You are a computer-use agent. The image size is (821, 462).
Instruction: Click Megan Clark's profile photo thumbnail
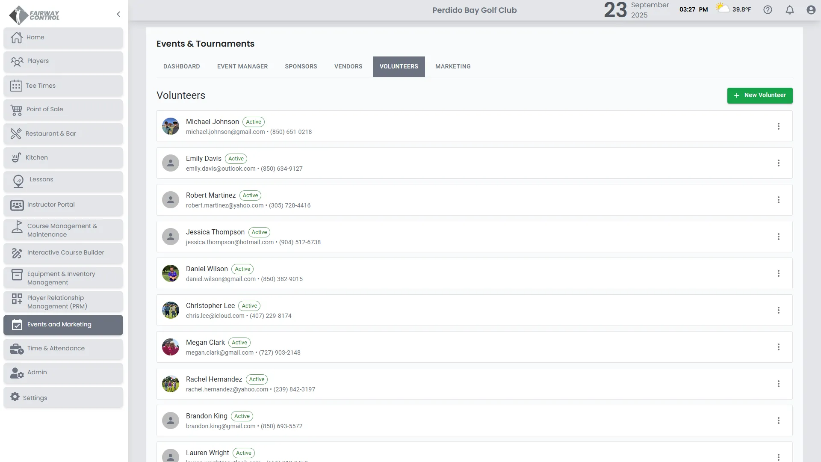click(170, 347)
